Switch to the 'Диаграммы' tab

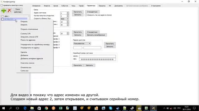pos(118,6)
